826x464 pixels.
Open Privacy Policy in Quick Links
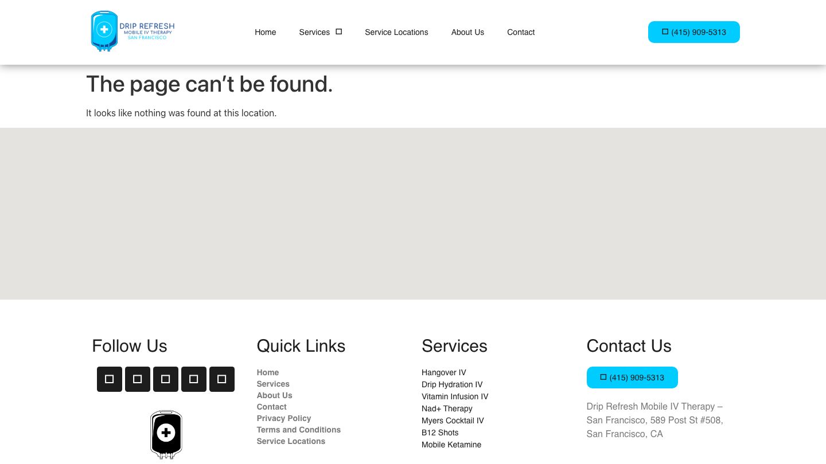[x=283, y=418]
